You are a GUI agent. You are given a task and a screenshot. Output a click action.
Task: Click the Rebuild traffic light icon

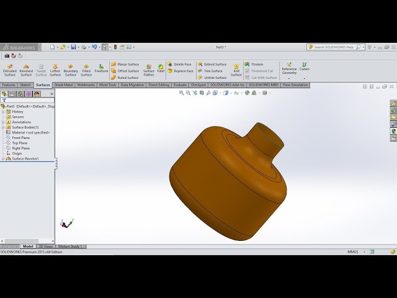click(115, 47)
